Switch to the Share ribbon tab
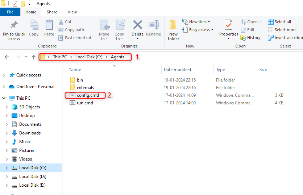This screenshot has height=195, width=303. point(52,12)
